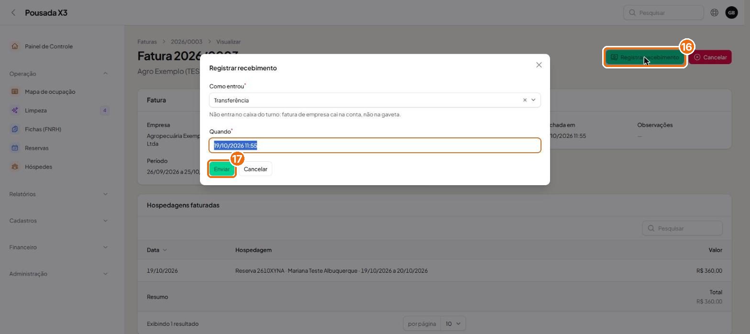Open Painel de Controle house icon
The image size is (750, 334).
click(15, 46)
